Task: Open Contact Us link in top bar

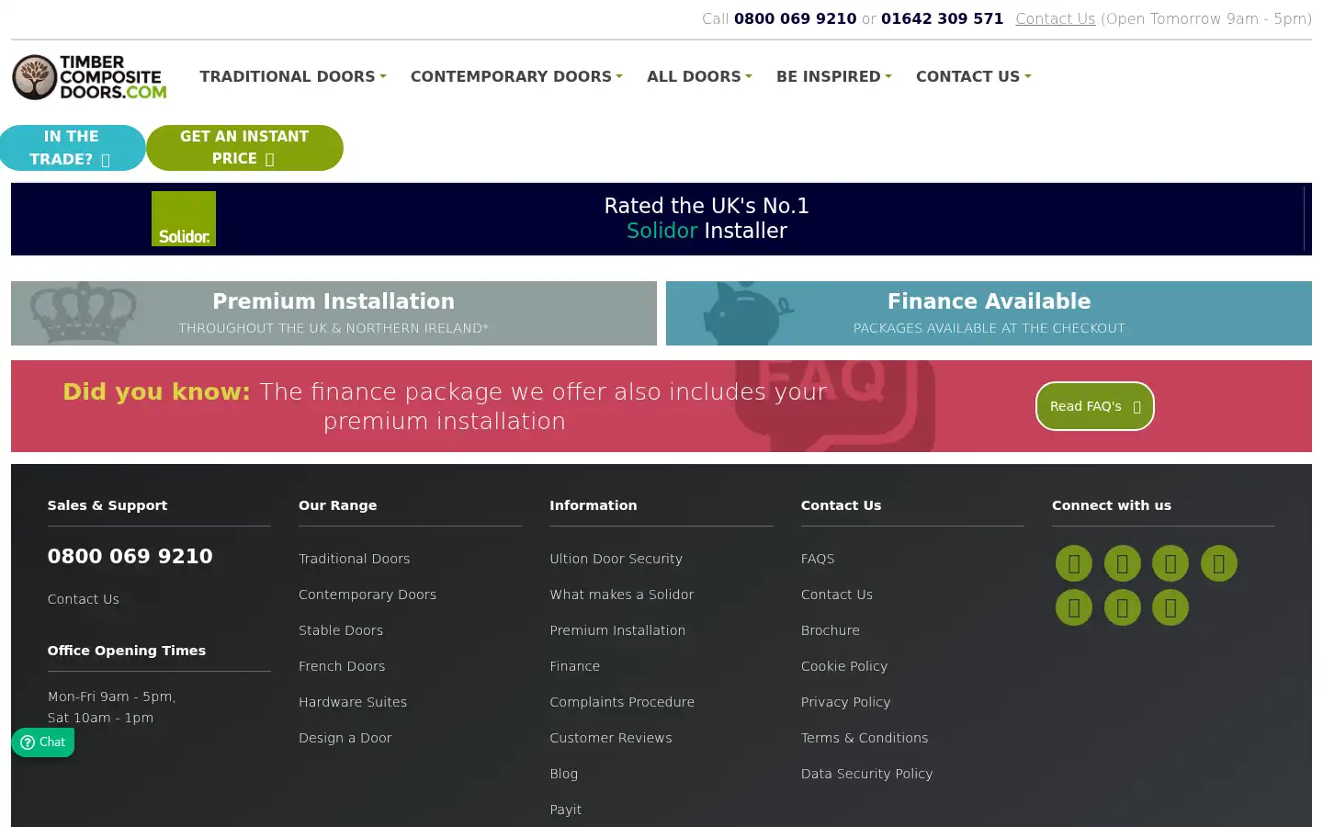Action: 1055,18
